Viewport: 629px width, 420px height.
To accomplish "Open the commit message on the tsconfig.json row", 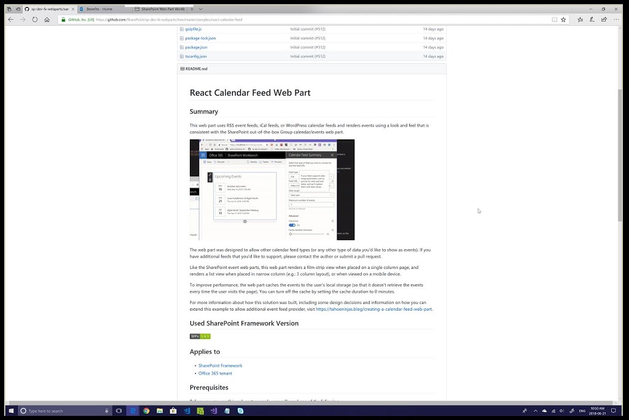I will click(308, 56).
